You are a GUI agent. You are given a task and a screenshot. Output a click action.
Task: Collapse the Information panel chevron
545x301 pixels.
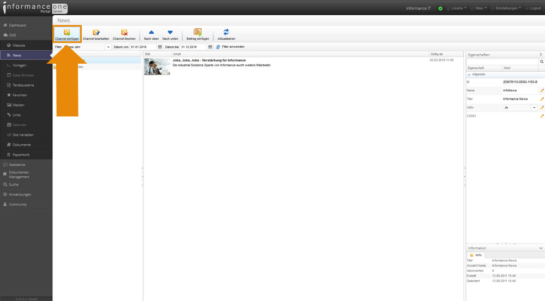coord(541,248)
